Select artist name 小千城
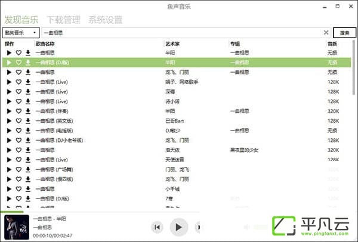The height and width of the screenshot is (242, 358). pyautogui.click(x=172, y=189)
